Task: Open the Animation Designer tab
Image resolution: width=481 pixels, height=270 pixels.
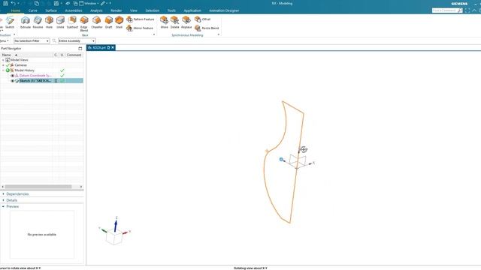Action: click(x=224, y=10)
